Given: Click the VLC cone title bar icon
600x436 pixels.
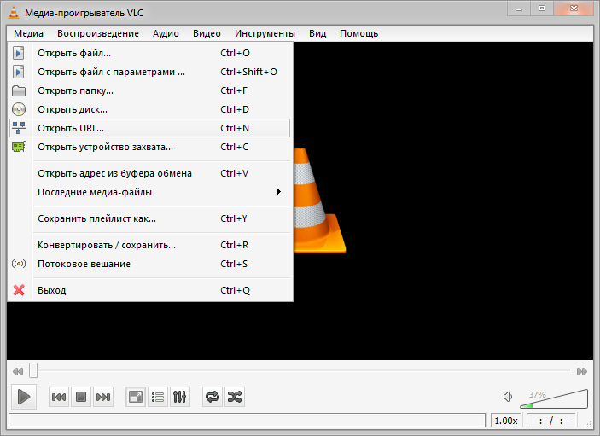Looking at the screenshot, I should (14, 12).
